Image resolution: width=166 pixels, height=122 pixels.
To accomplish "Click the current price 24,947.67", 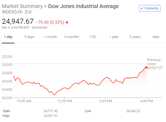I will [x=18, y=21].
